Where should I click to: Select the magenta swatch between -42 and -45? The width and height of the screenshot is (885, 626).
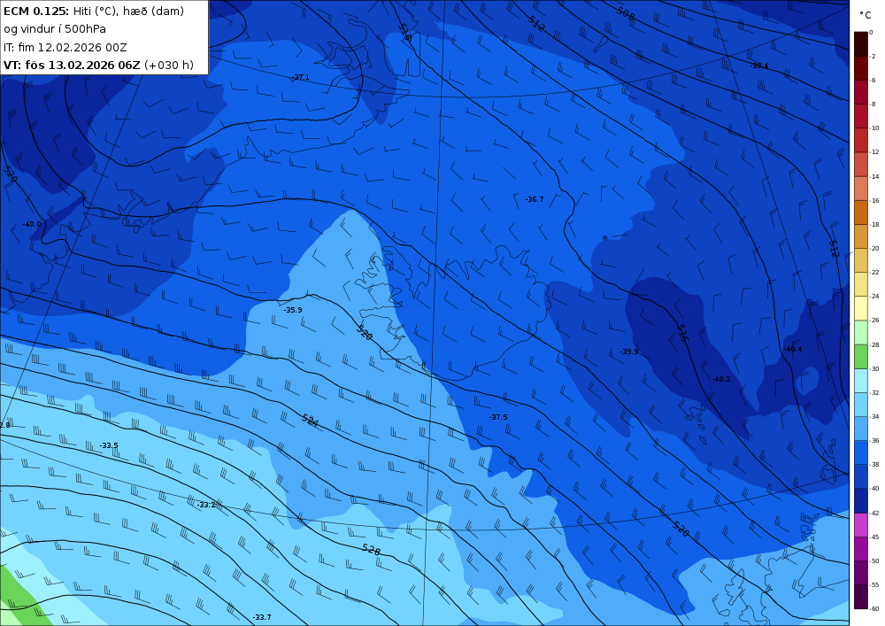tap(861, 525)
